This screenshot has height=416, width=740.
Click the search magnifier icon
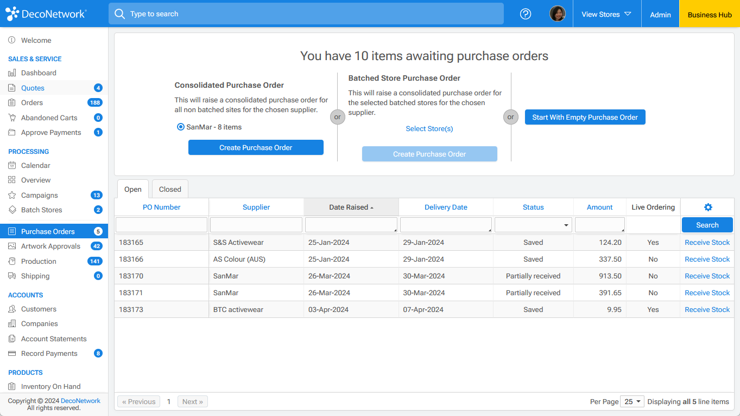(x=119, y=14)
